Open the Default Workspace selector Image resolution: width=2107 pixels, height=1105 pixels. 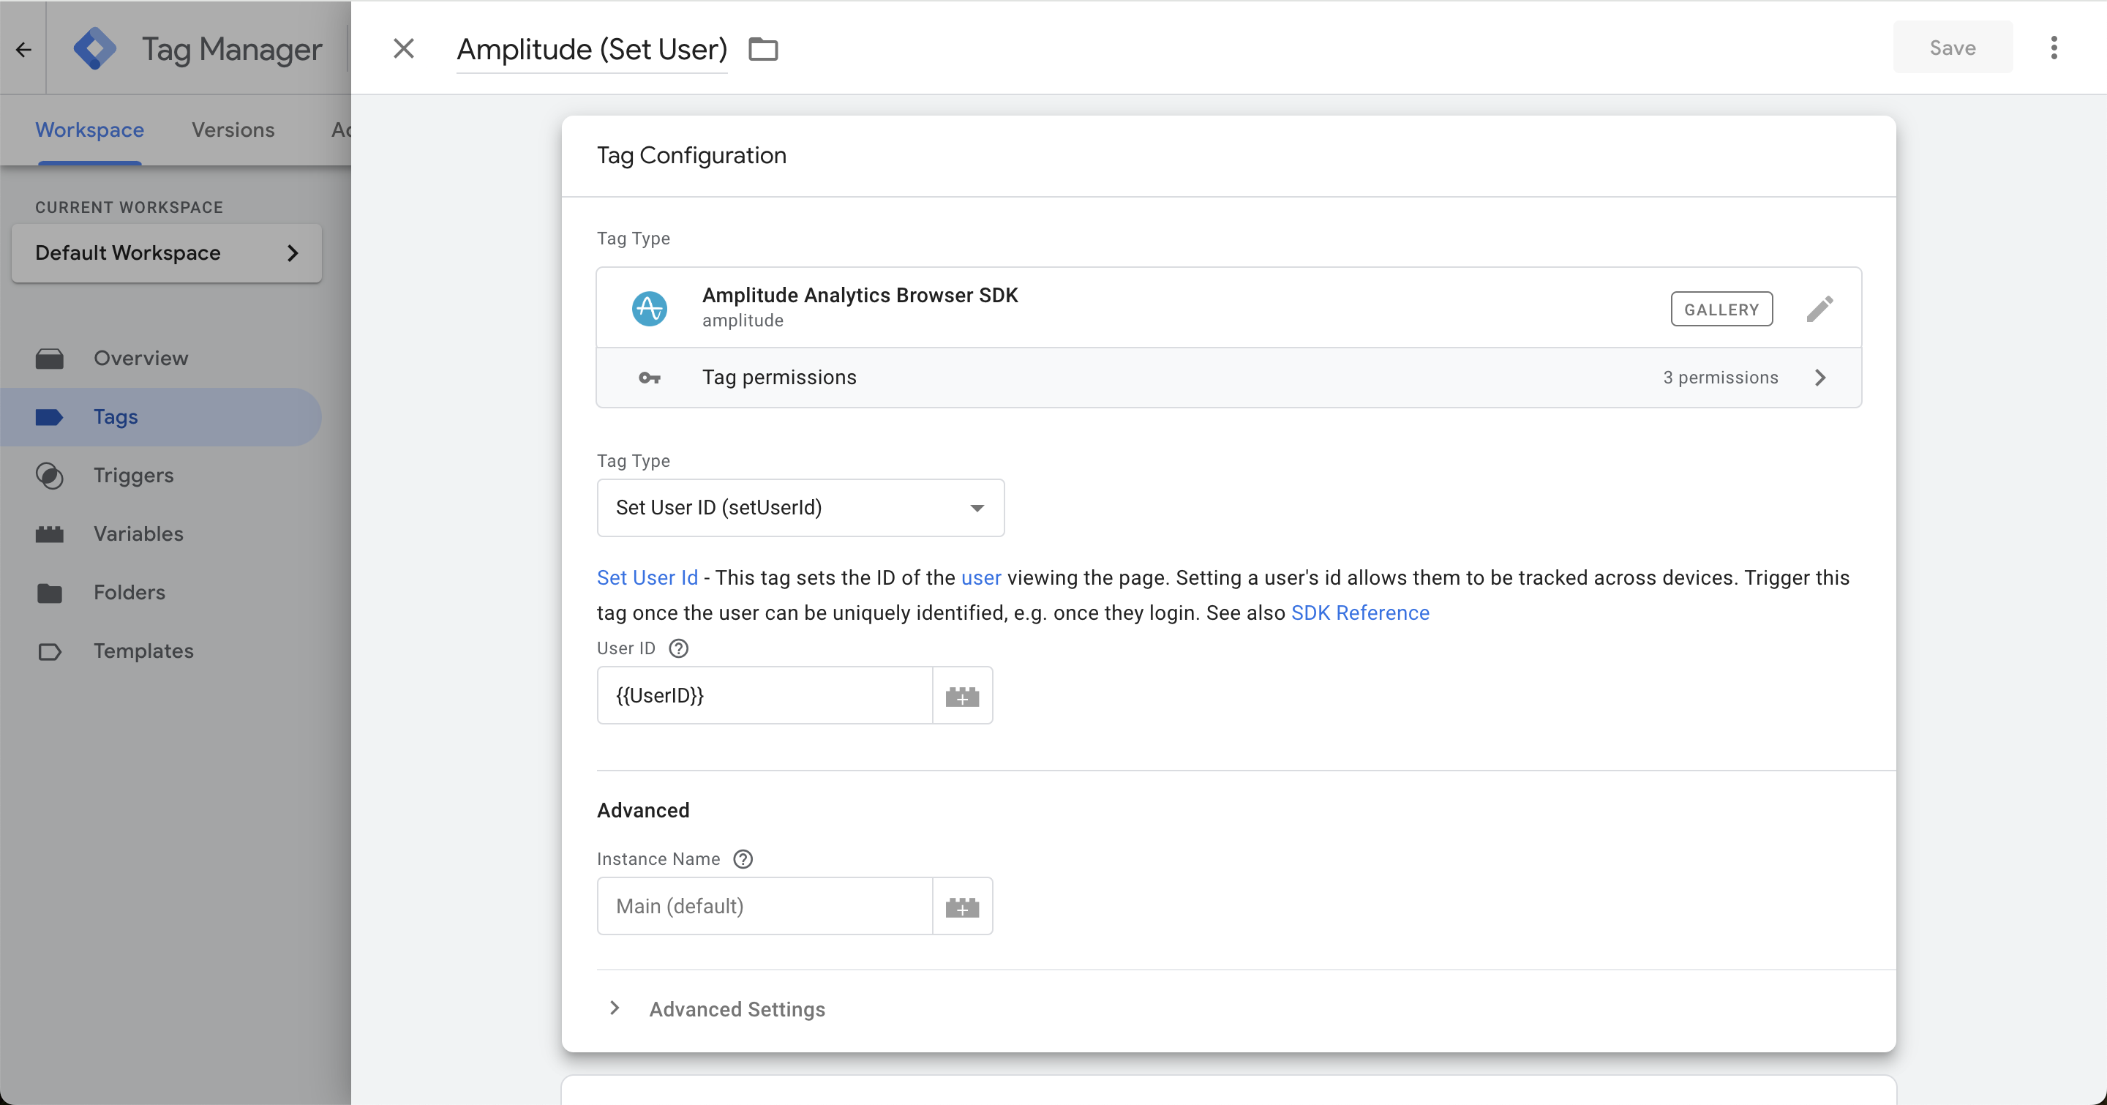pyautogui.click(x=167, y=253)
